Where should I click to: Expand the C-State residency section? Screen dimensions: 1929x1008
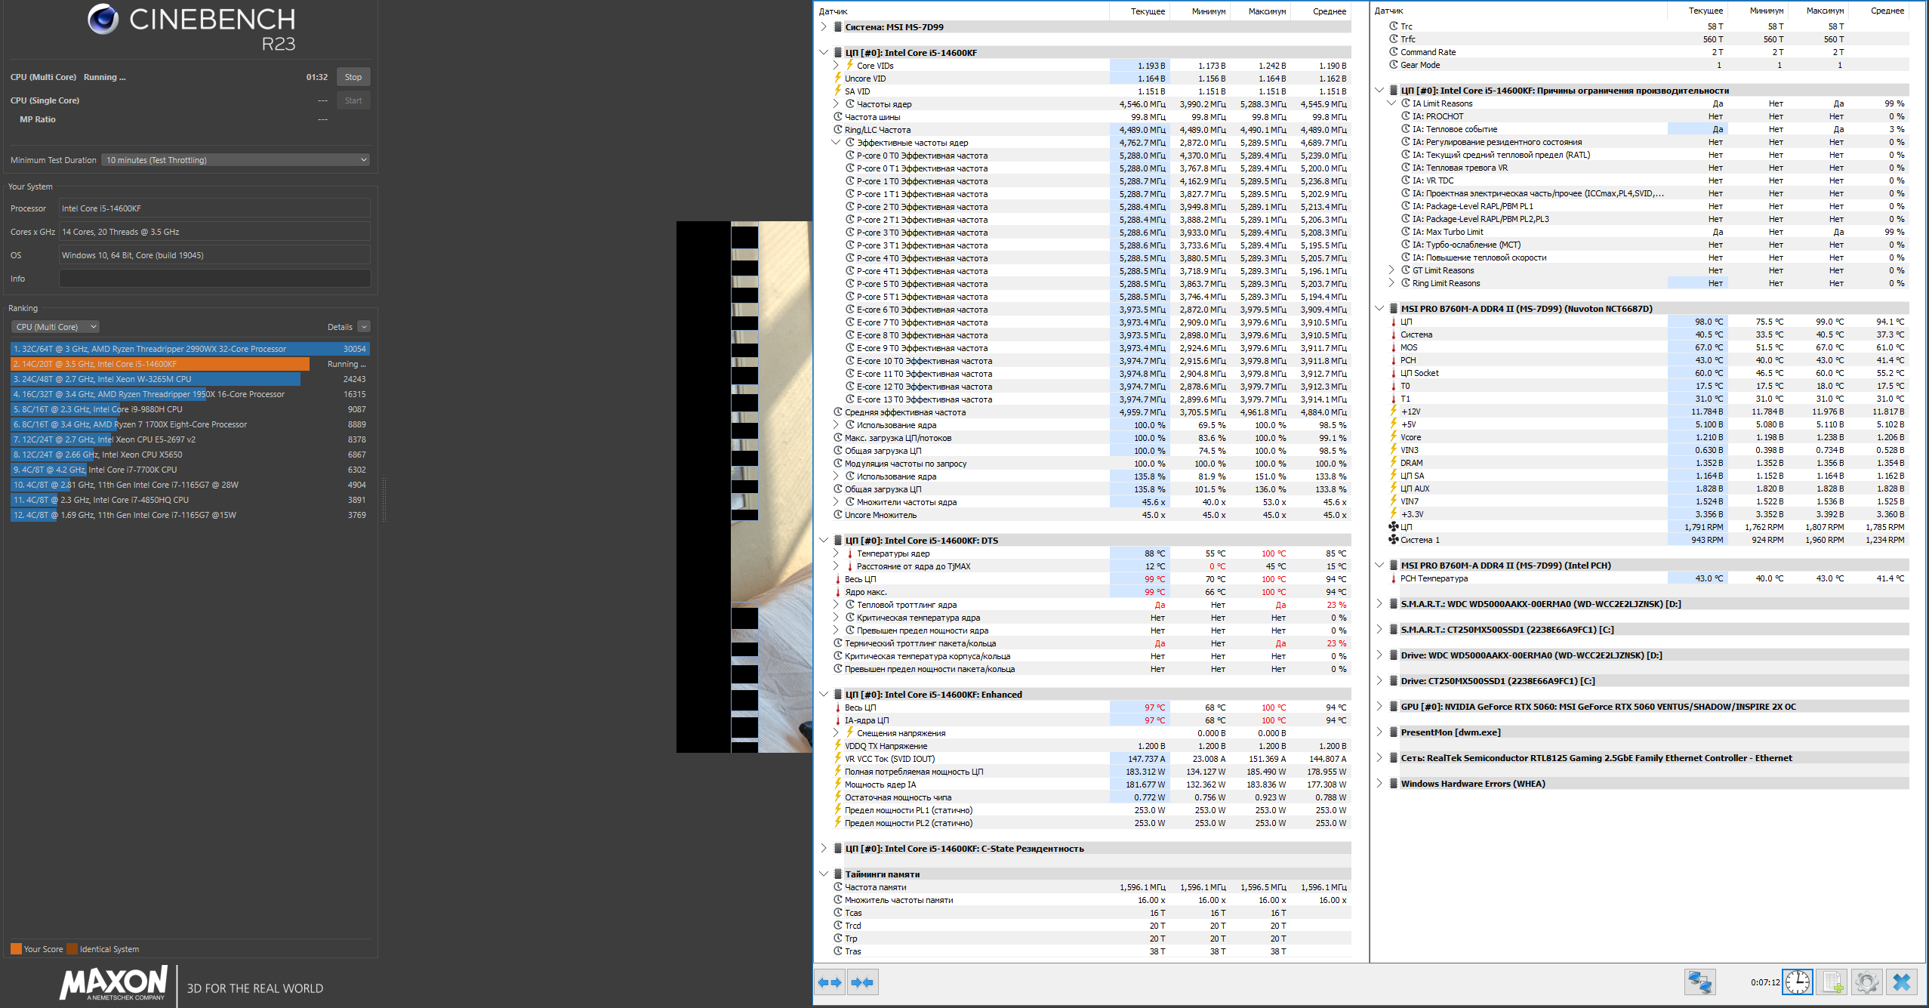[824, 849]
